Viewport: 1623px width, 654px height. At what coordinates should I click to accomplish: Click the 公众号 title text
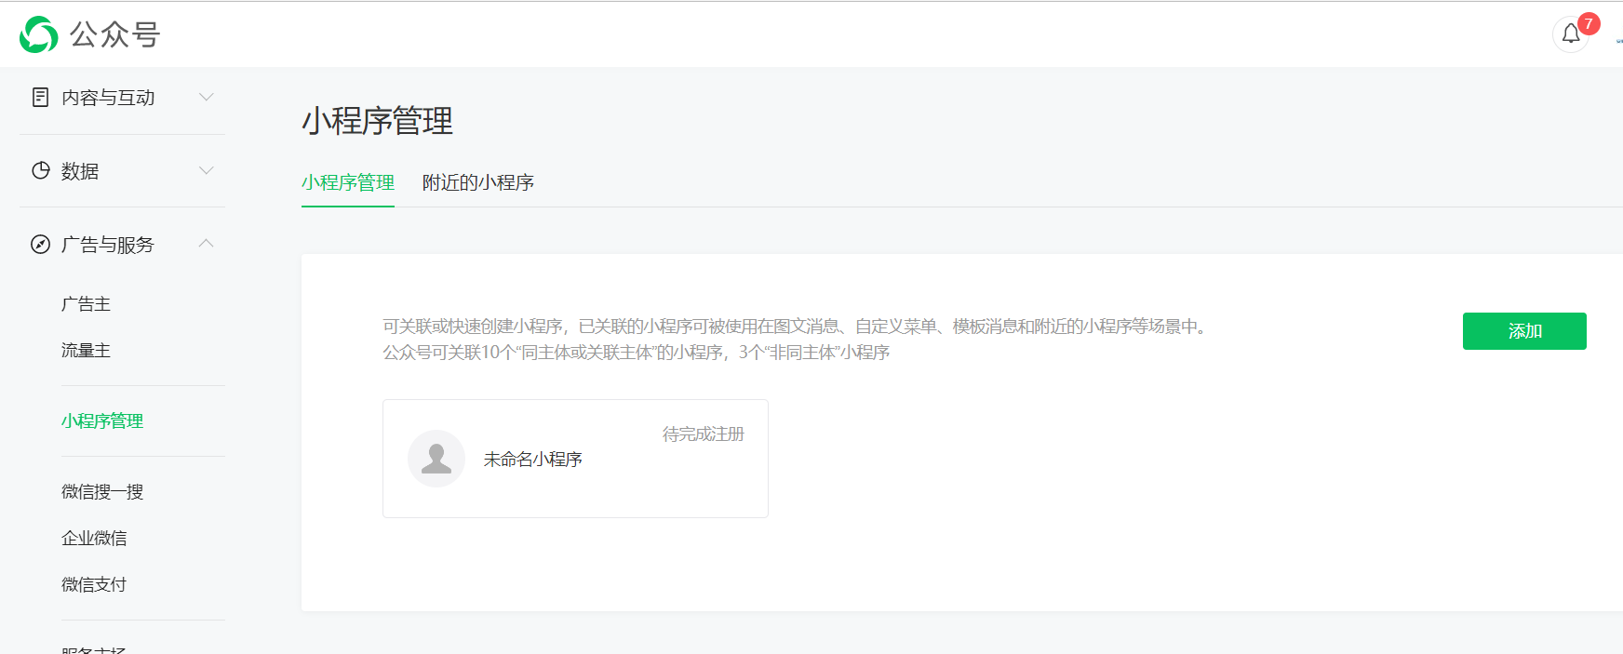click(x=115, y=35)
